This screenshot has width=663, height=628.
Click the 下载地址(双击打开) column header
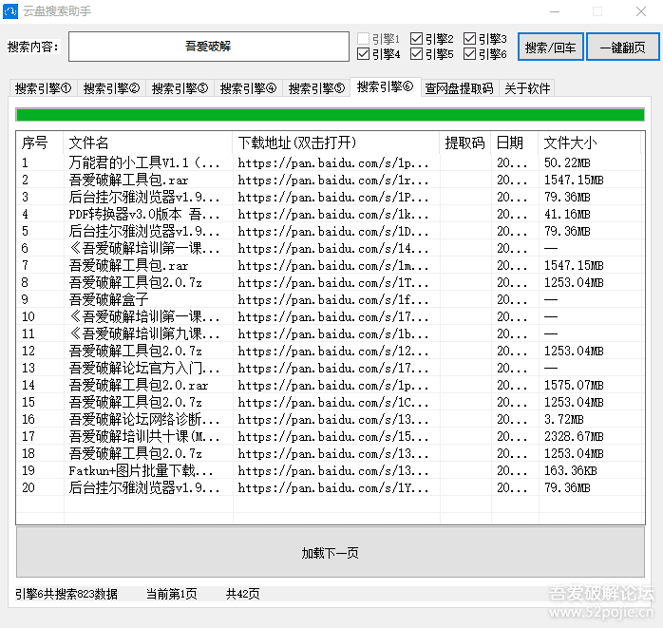click(x=336, y=143)
